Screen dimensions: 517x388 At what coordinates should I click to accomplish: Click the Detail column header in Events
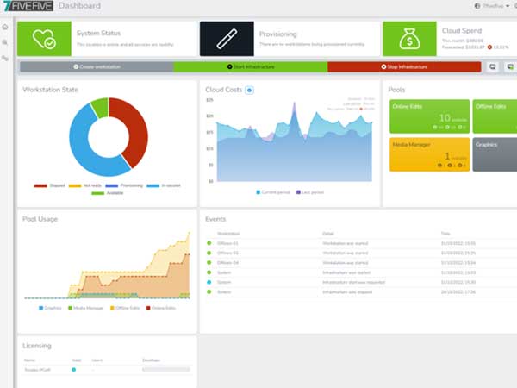(x=328, y=234)
